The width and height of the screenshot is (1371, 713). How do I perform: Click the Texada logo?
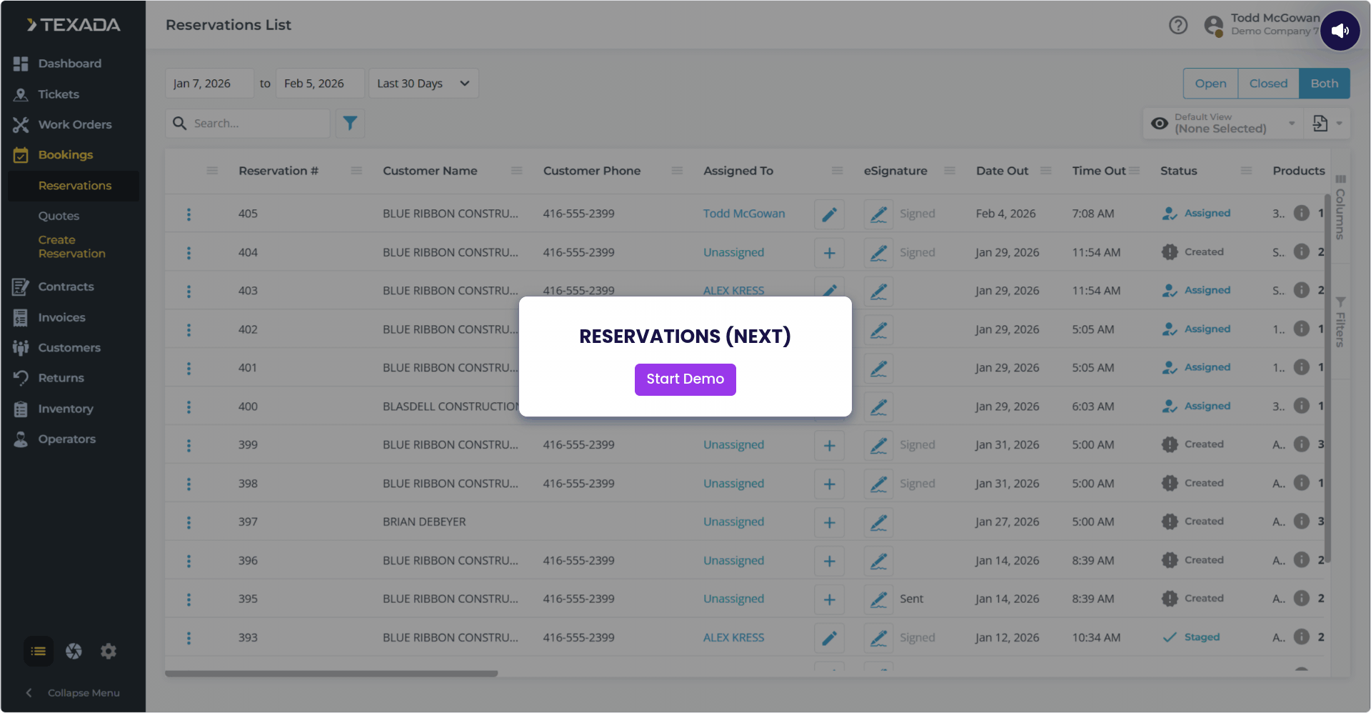pyautogui.click(x=74, y=25)
